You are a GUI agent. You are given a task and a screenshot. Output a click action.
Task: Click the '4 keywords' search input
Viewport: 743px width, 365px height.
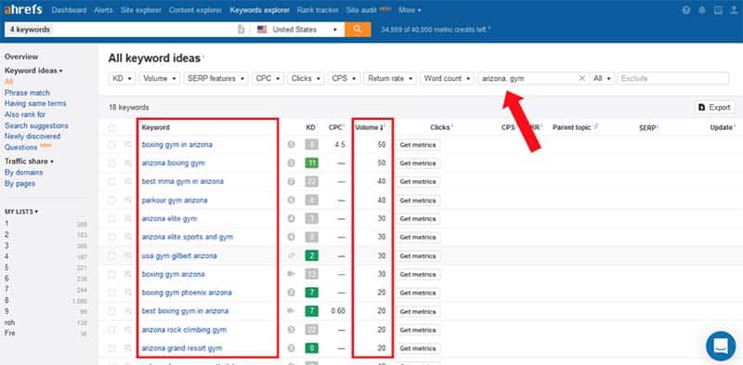(121, 30)
